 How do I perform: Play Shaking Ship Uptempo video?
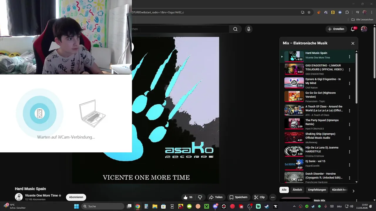tap(294, 137)
